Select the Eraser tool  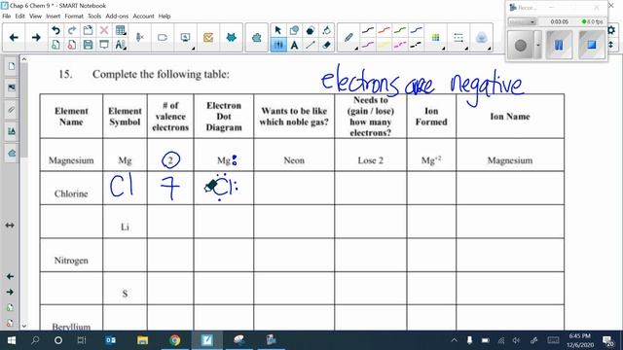(327, 45)
